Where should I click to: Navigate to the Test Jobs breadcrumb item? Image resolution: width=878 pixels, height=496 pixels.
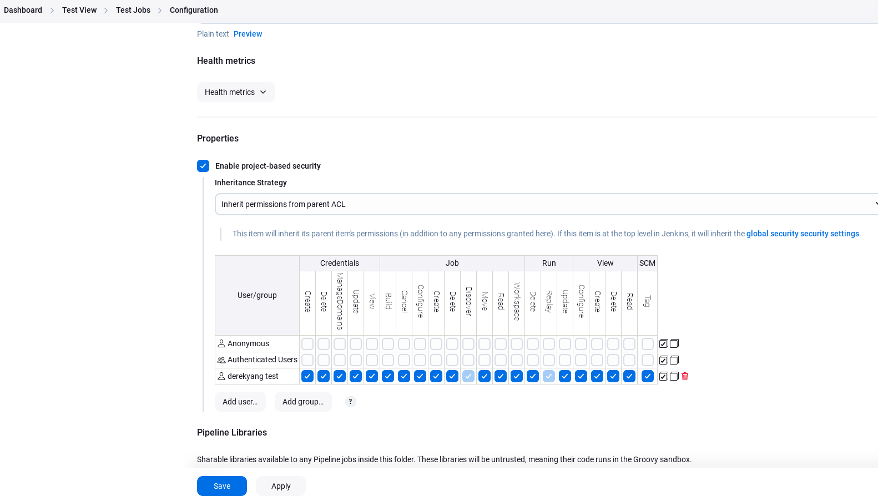click(x=133, y=10)
